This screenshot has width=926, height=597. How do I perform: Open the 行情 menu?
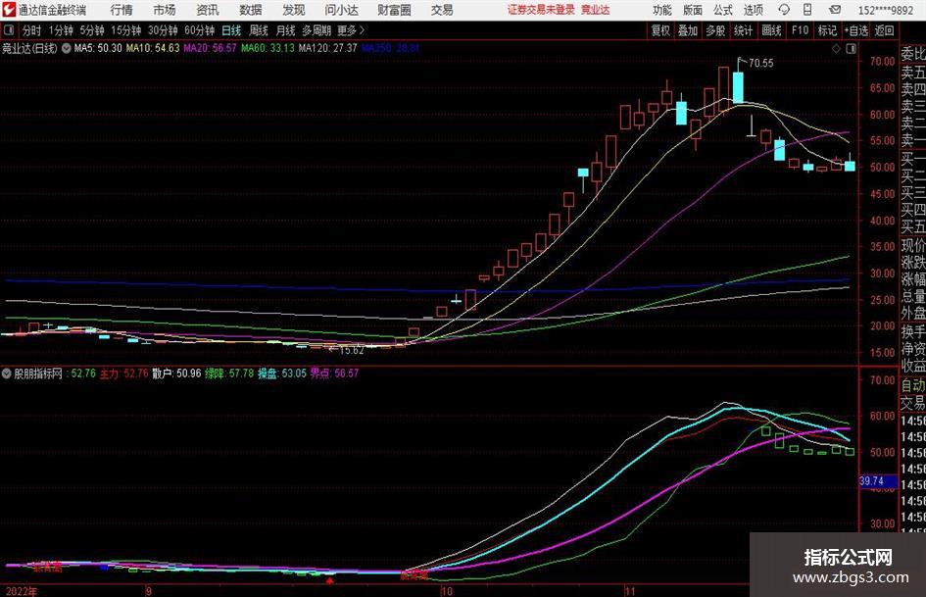click(122, 10)
